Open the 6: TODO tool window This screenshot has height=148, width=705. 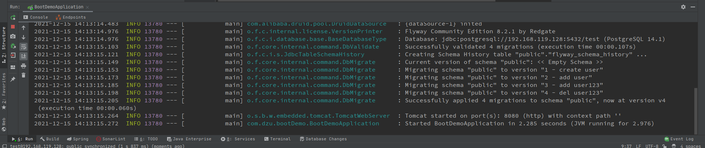click(146, 139)
